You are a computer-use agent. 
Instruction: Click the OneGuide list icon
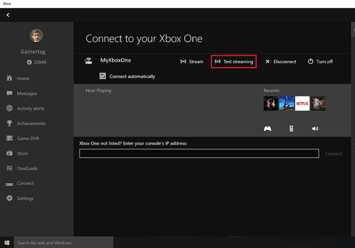[9, 168]
